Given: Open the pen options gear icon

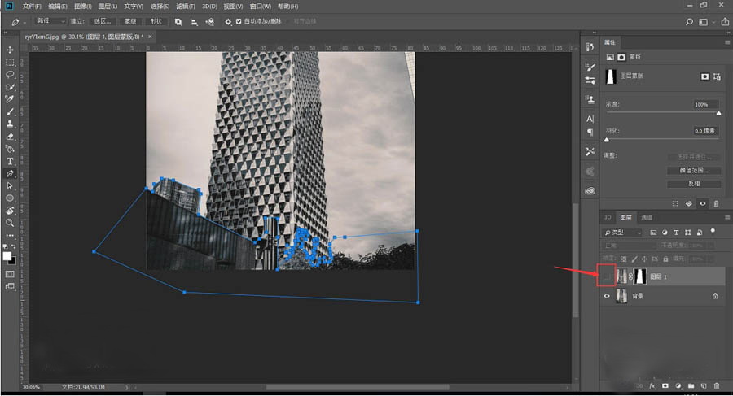Looking at the screenshot, I should (x=228, y=21).
